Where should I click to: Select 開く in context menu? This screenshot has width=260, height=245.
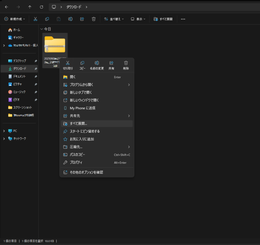point(97,77)
